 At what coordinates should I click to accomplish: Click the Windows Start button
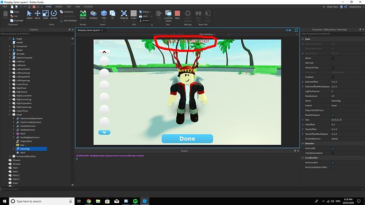pyautogui.click(x=4, y=201)
